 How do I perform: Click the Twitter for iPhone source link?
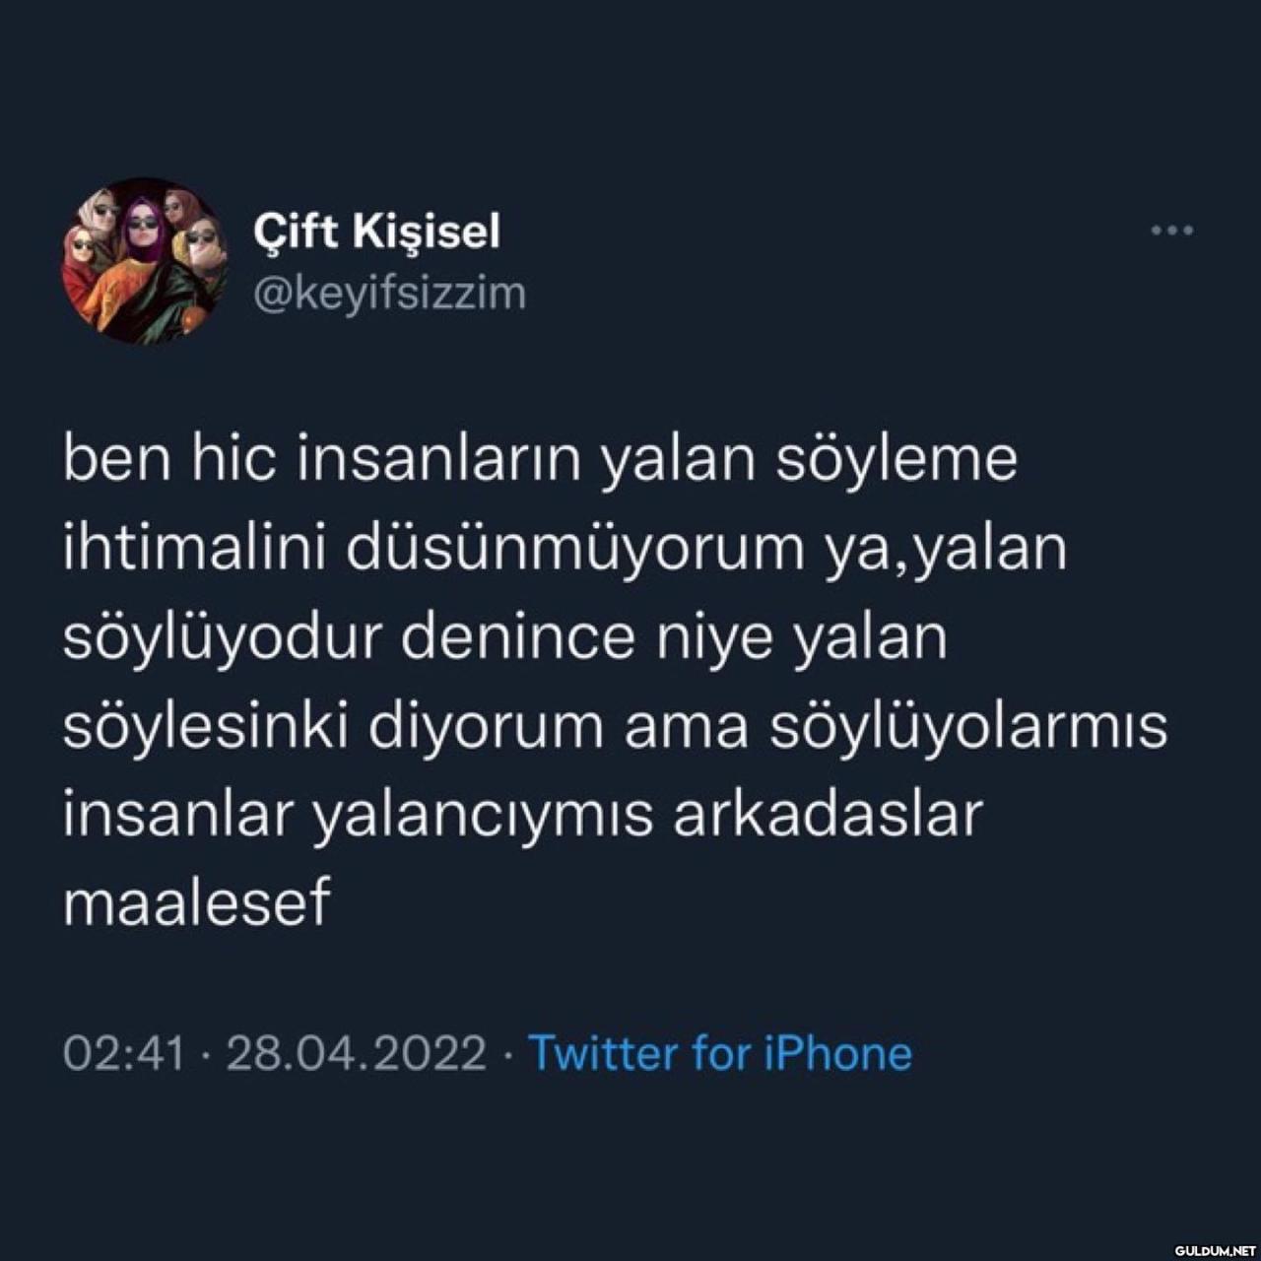pos(720,1052)
